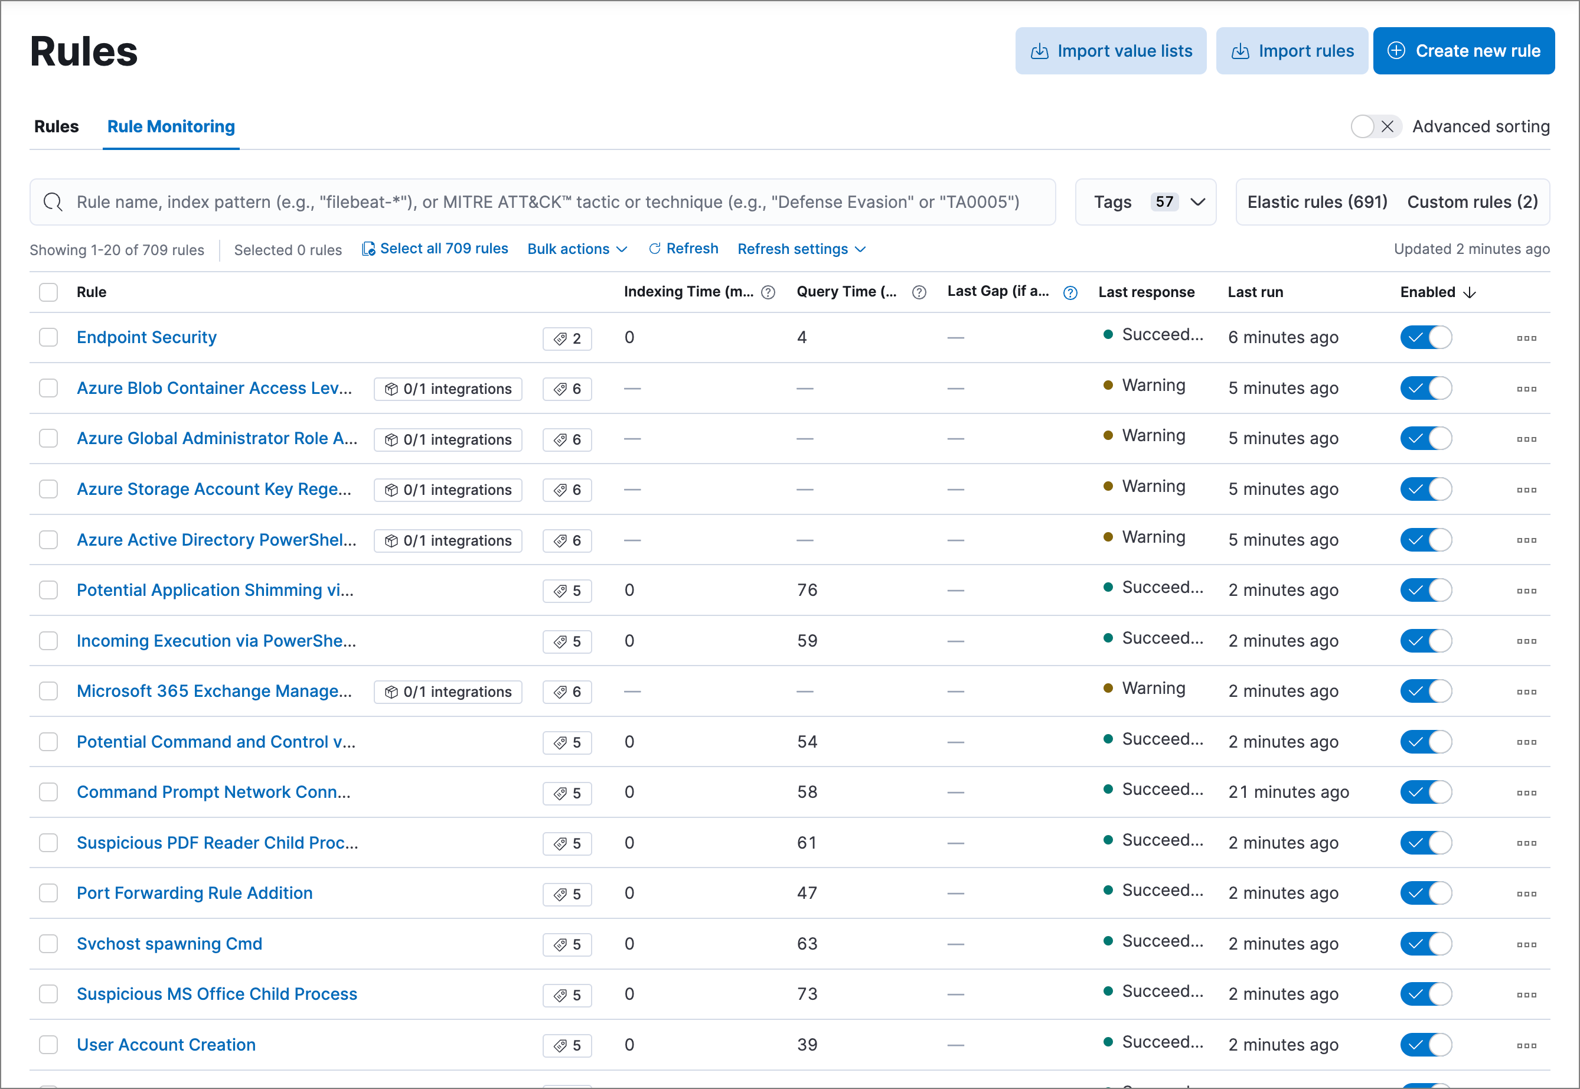
Task: Click the Create new rule button
Action: coord(1463,51)
